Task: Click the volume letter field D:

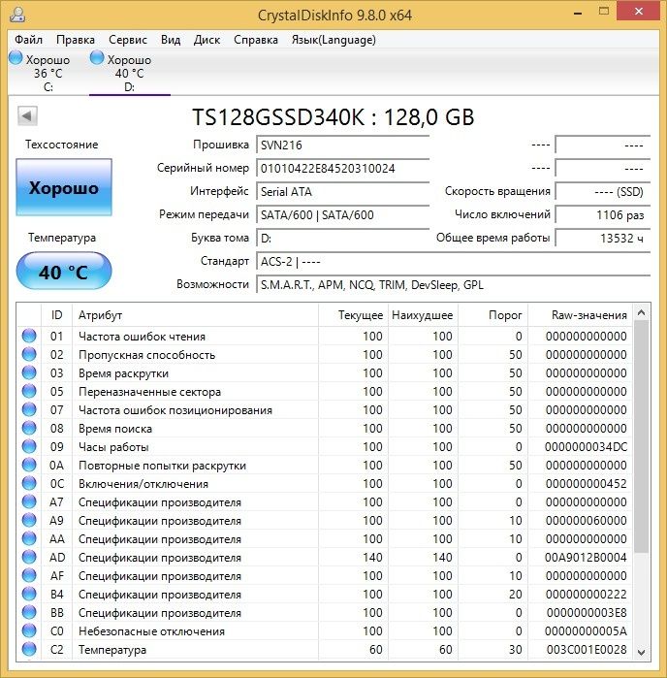Action: [x=342, y=239]
